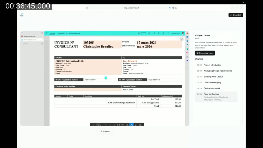
Task: Go to previous page in PDF toolbar
Action: (x=94, y=125)
